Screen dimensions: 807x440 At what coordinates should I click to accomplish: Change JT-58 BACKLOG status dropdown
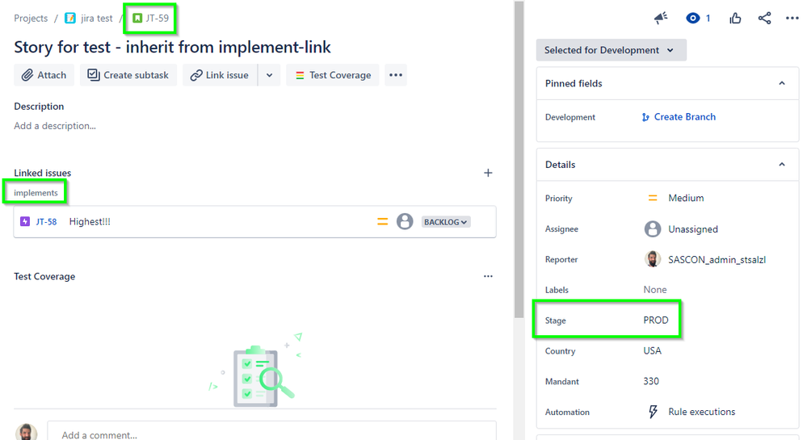[x=446, y=222]
